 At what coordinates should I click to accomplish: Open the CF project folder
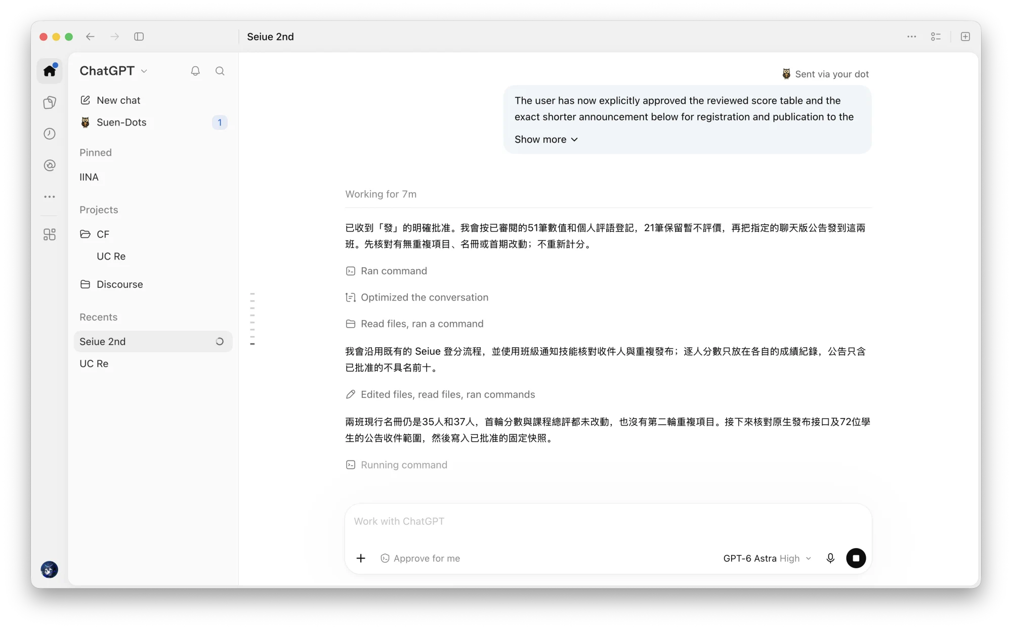[x=153, y=234]
